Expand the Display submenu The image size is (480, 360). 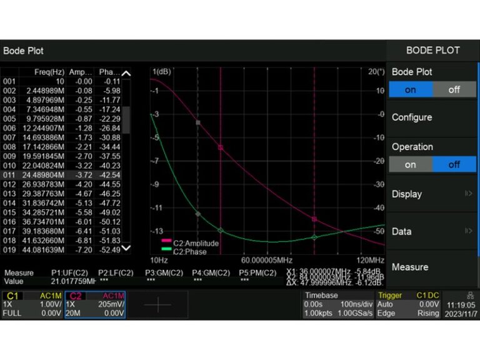[432, 194]
